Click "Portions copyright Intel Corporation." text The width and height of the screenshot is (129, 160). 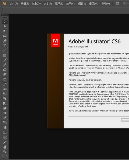tap(85, 80)
